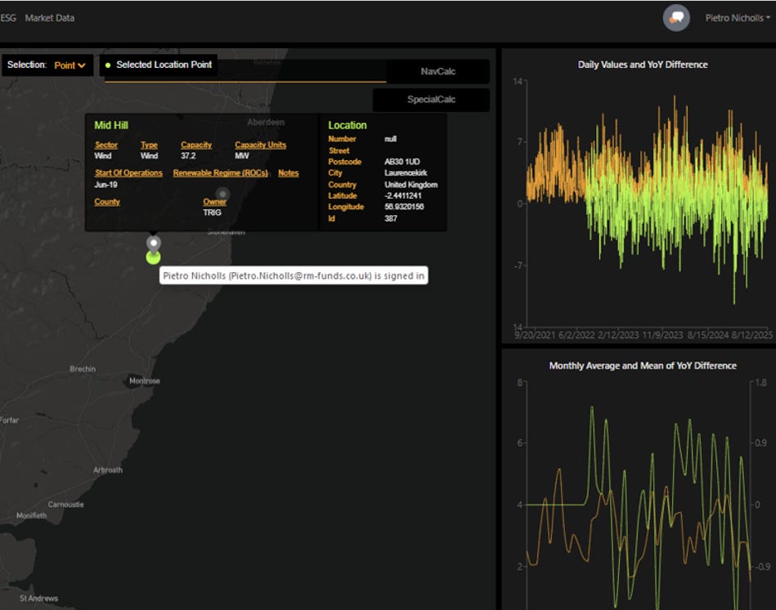Click the Owner link
Screen dimensions: 776x610
(214, 202)
